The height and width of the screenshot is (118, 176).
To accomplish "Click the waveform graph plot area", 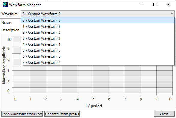I will (x=93, y=79).
